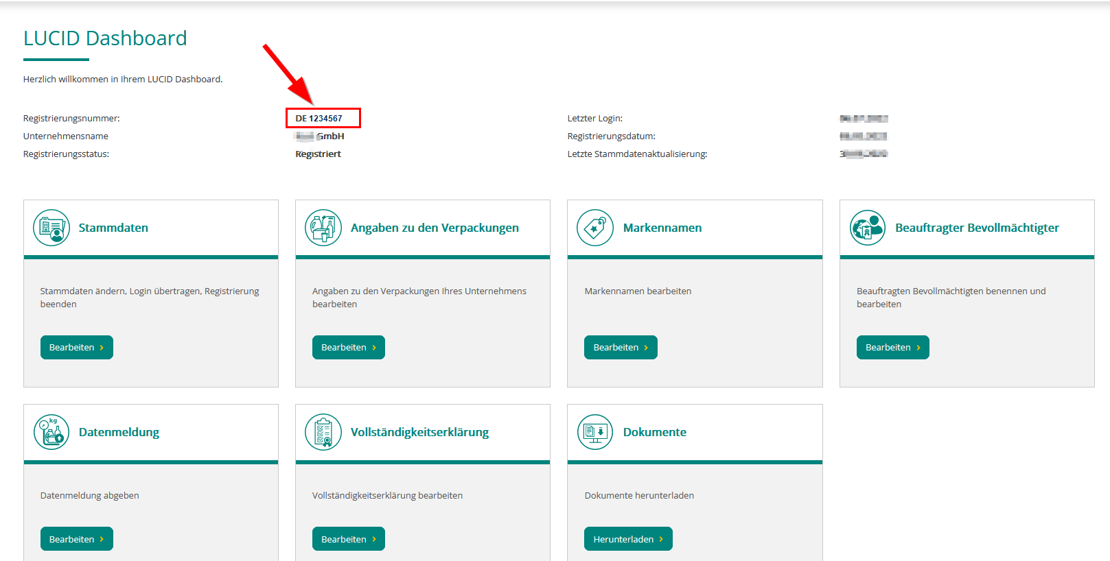Click Bearbeiten in the Markennamen card
Screen dimensions: 1110x561
(x=621, y=347)
